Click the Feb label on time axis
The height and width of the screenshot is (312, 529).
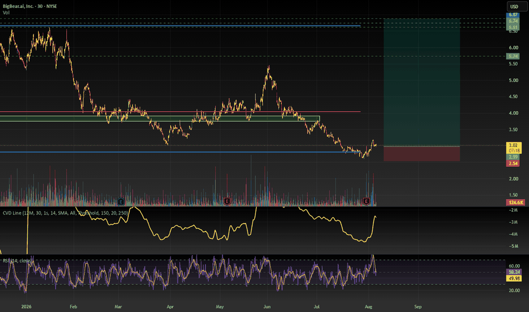tap(73, 306)
